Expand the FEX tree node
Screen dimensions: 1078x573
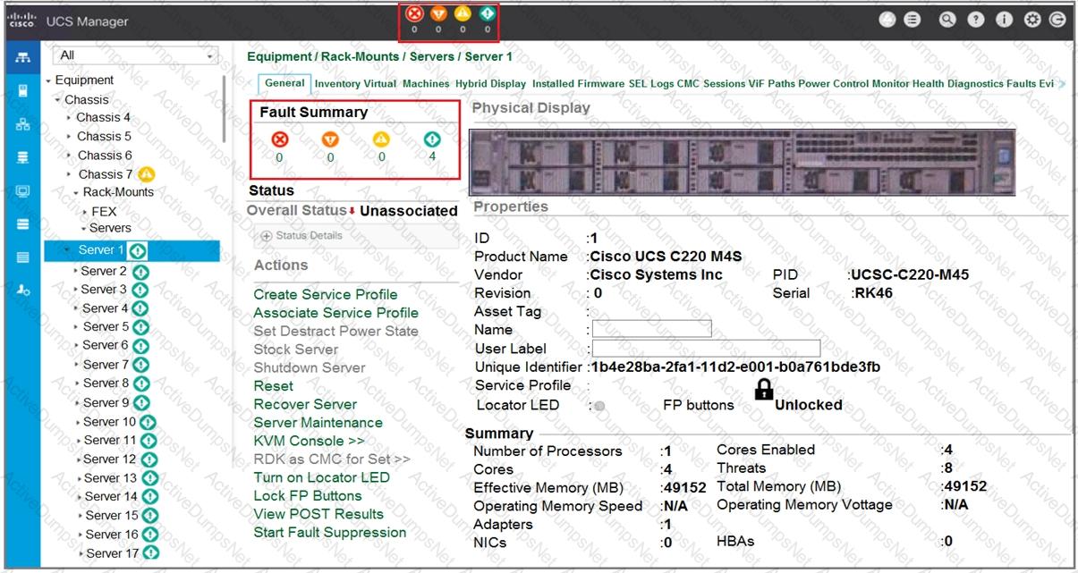(84, 212)
